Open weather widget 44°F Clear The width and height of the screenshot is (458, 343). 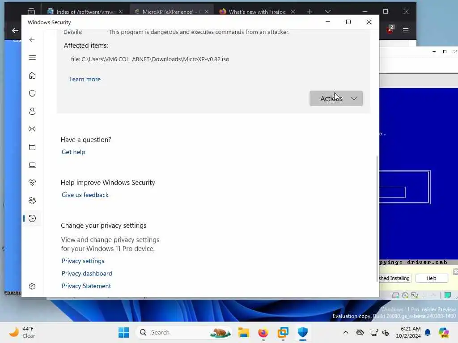pyautogui.click(x=22, y=332)
